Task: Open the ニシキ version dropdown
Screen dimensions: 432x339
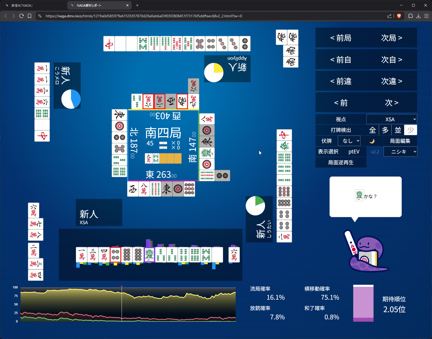Action: (400, 152)
